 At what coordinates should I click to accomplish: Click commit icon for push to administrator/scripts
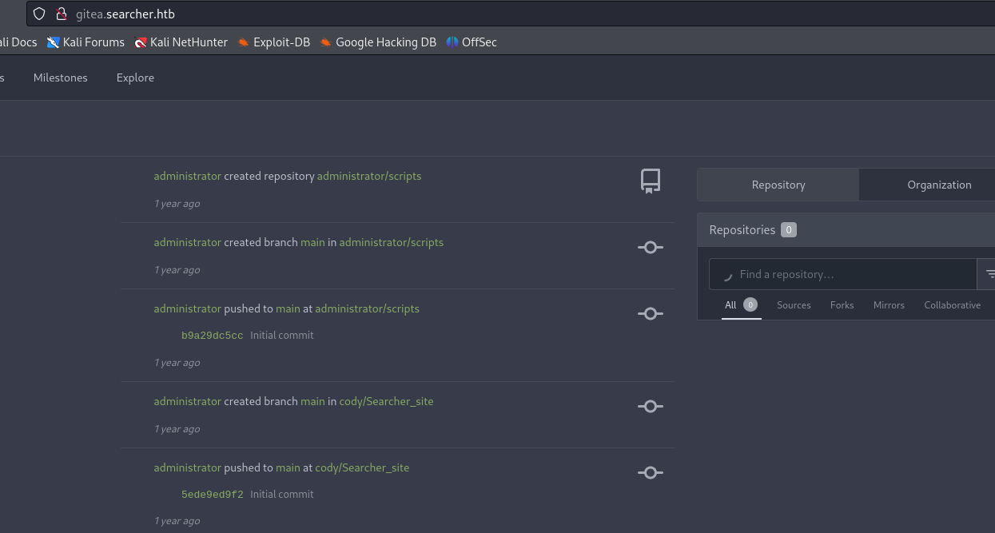[x=651, y=314]
